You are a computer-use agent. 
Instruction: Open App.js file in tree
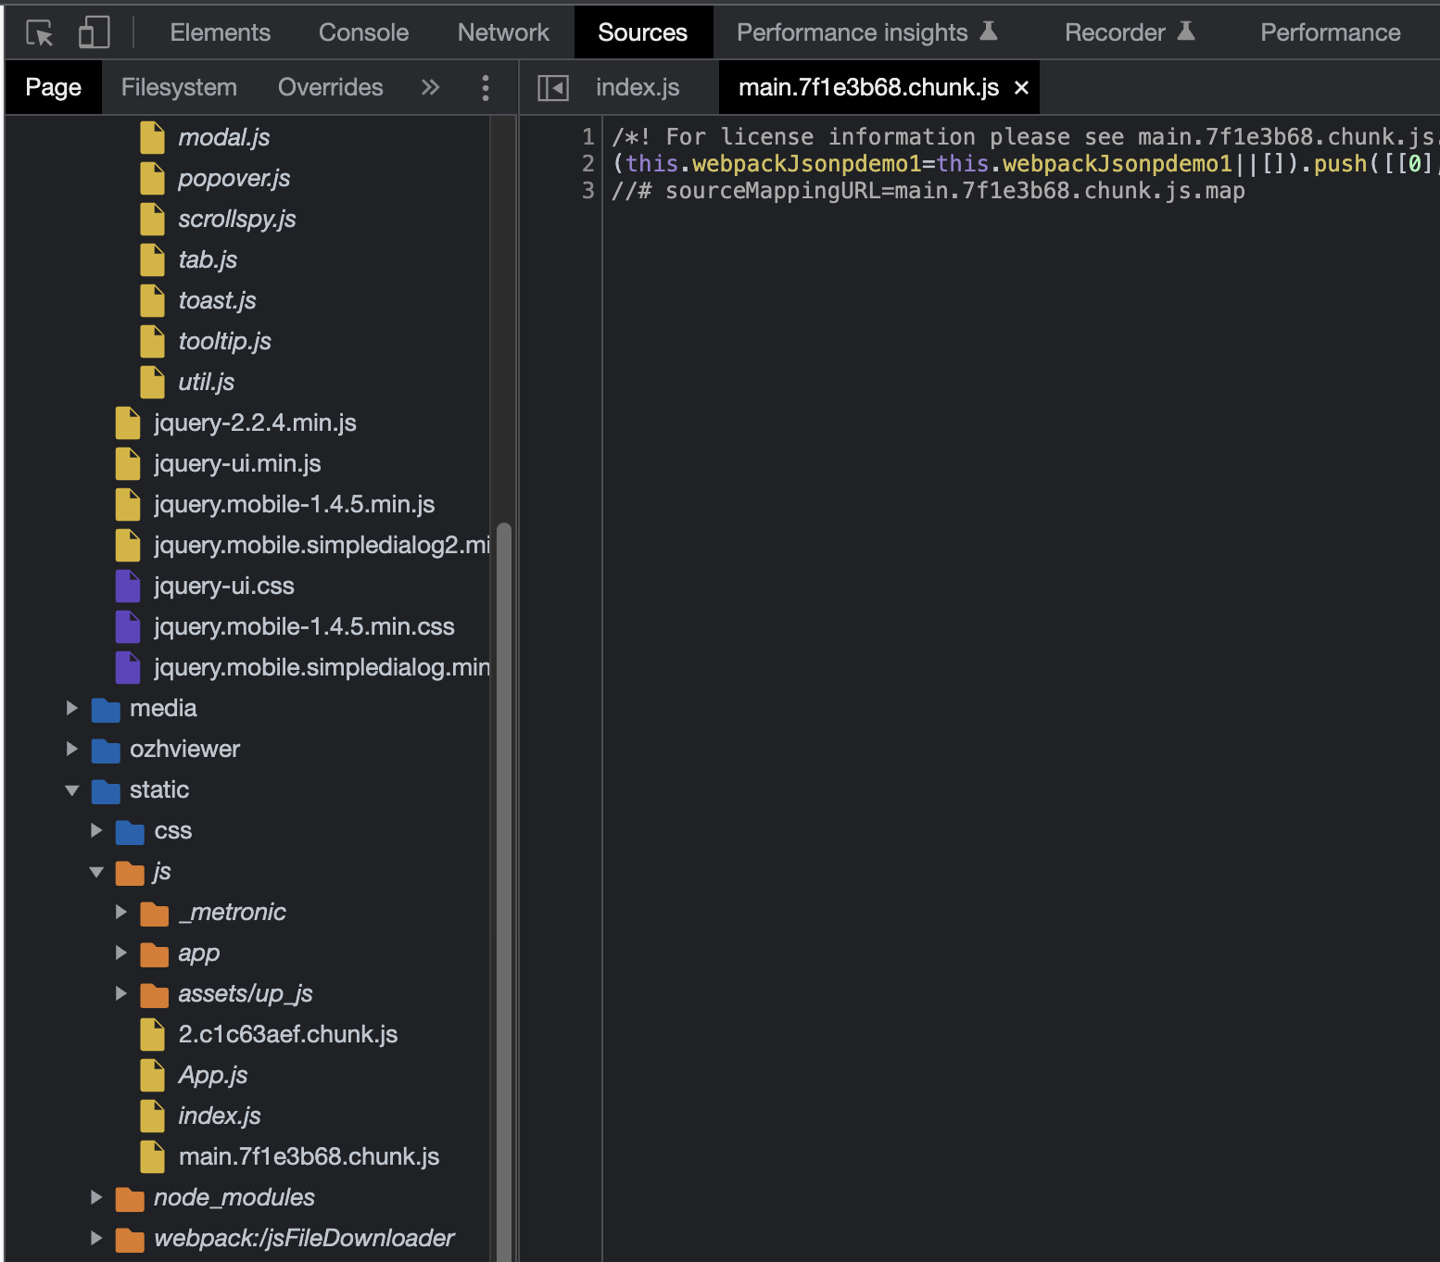pyautogui.click(x=212, y=1075)
